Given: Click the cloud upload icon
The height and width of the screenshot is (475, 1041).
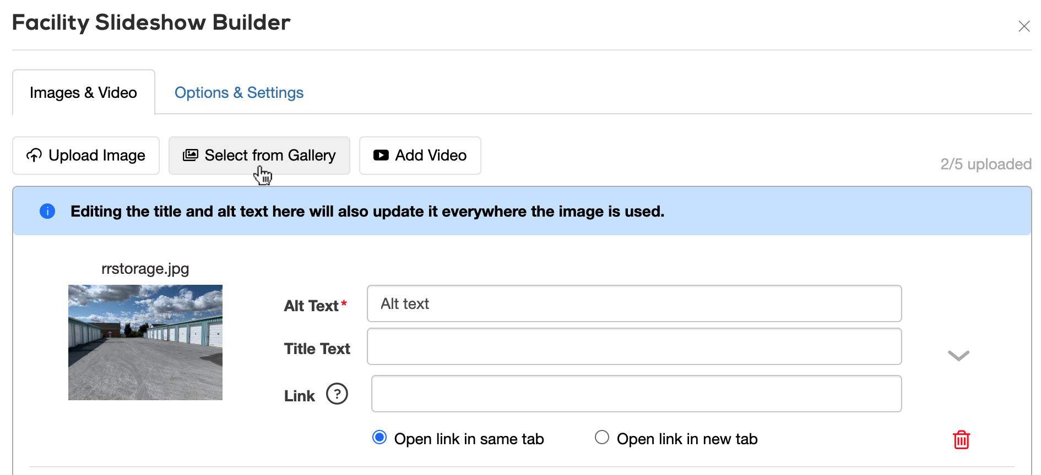Looking at the screenshot, I should pyautogui.click(x=34, y=156).
